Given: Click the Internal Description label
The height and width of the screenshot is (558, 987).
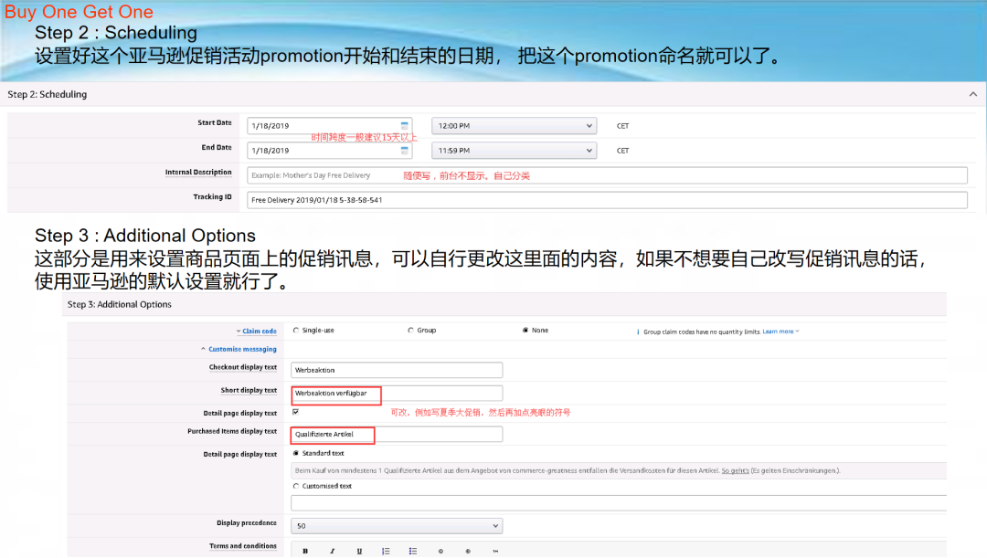Looking at the screenshot, I should [x=198, y=173].
